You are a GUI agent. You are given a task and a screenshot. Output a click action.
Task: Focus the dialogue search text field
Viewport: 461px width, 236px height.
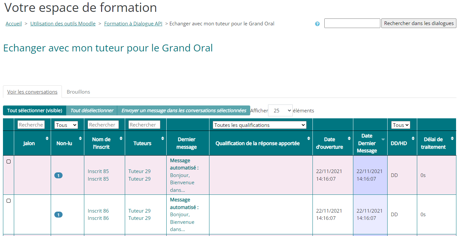point(352,23)
